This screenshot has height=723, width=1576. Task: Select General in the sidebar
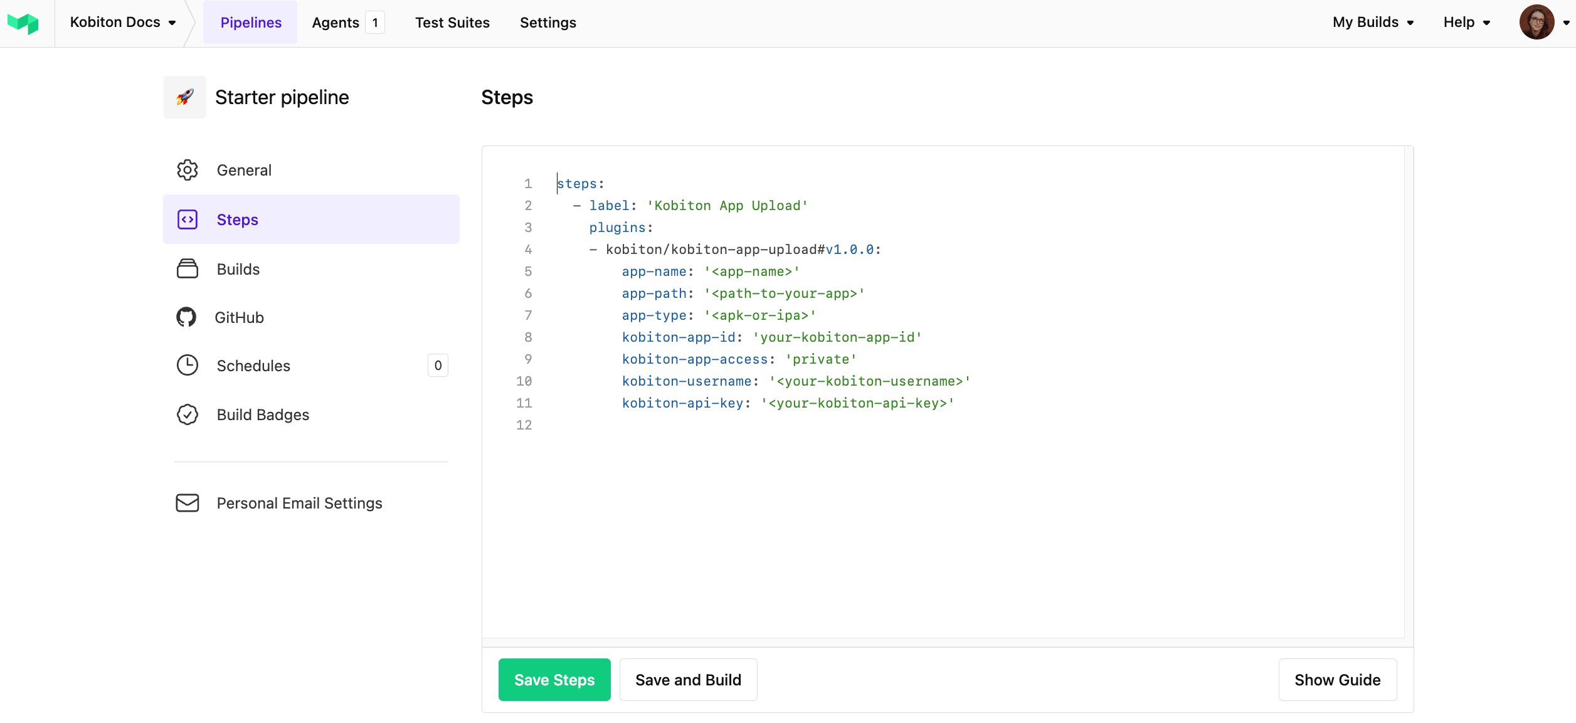[311, 170]
